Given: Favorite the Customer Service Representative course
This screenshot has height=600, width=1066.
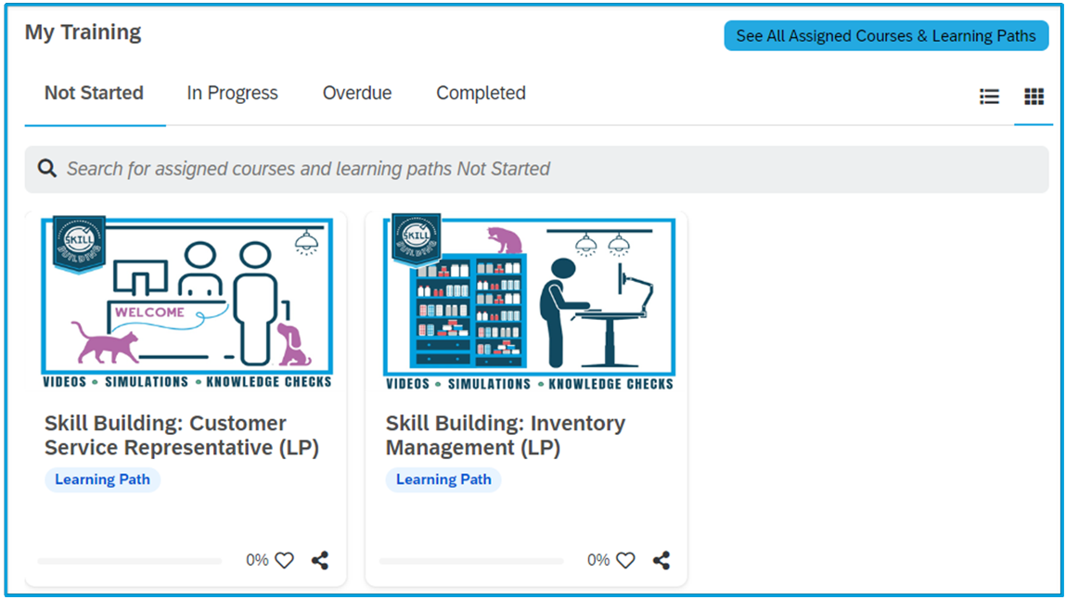Looking at the screenshot, I should coord(285,560).
